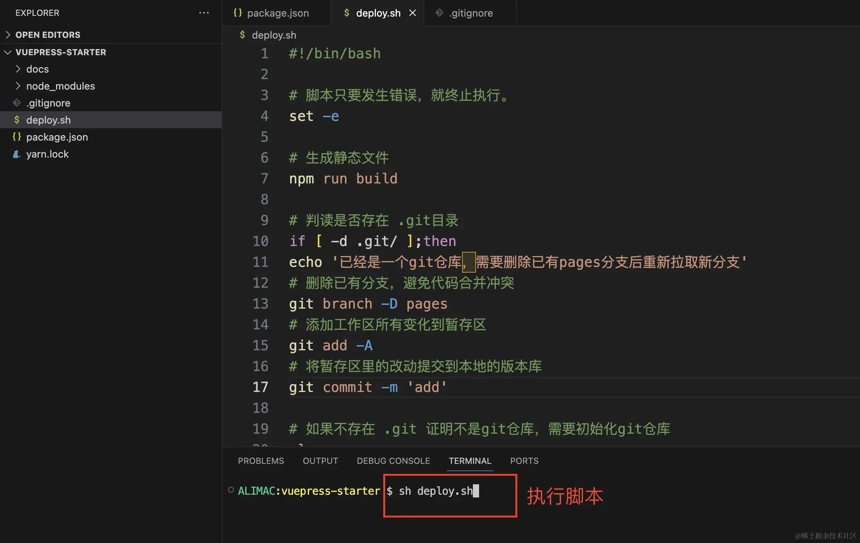Click "git commit -m 'add'" code line

368,387
